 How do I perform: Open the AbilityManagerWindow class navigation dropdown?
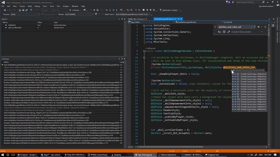coord(199,22)
